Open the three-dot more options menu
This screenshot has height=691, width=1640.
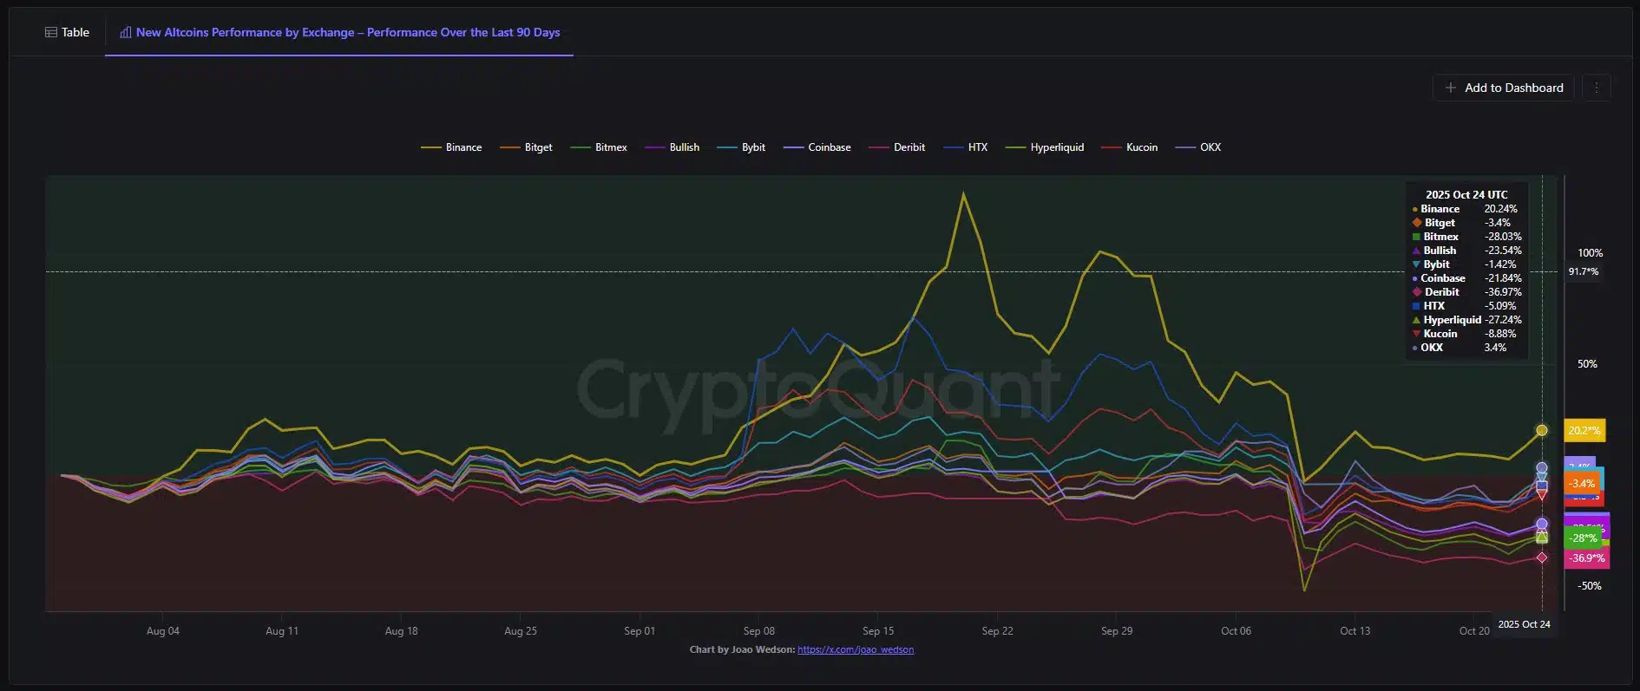[1596, 88]
